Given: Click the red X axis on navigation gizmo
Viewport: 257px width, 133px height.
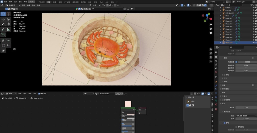Looking at the screenshot, I should 211,19.
